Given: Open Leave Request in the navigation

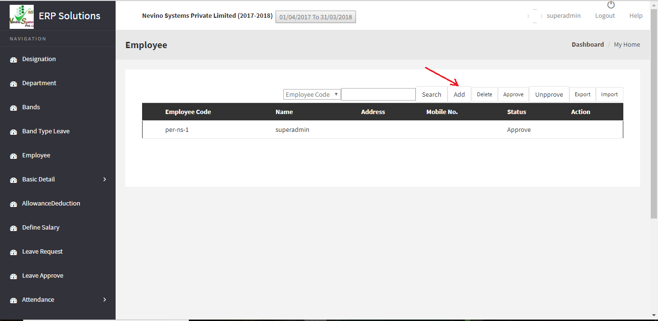Looking at the screenshot, I should point(42,252).
